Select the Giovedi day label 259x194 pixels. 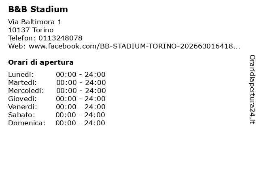pyautogui.click(x=23, y=99)
